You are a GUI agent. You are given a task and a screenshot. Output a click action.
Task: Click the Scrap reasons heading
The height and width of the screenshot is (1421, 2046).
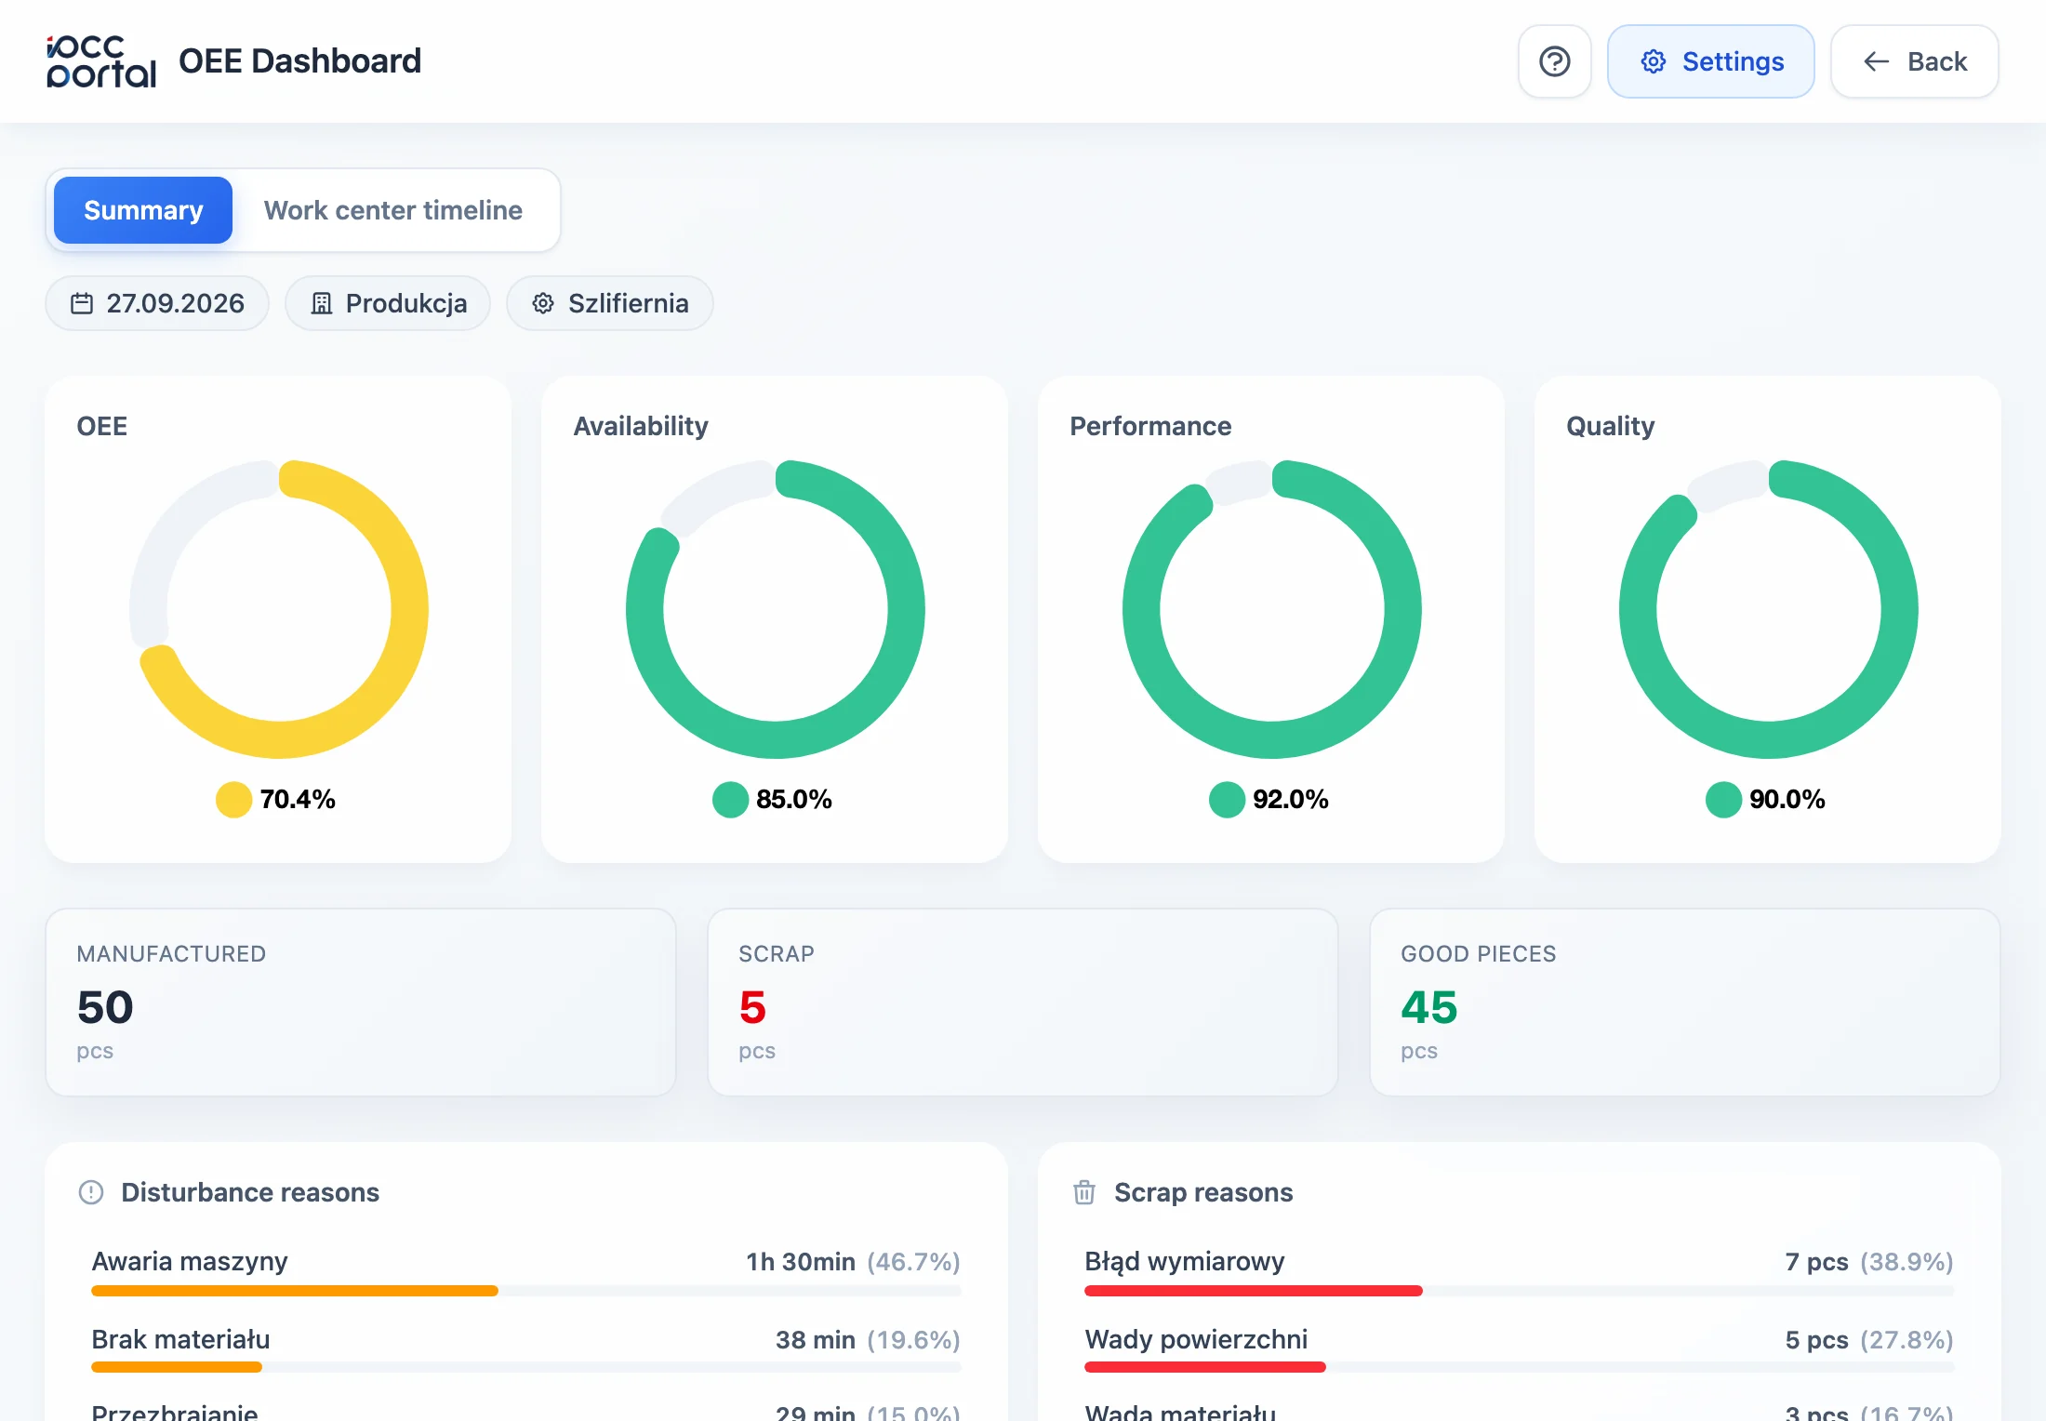pyautogui.click(x=1203, y=1192)
